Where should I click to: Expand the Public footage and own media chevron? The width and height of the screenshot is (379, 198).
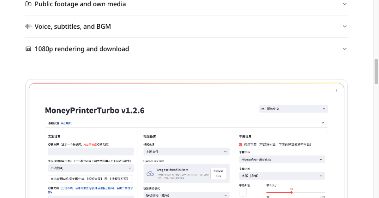tap(345, 4)
